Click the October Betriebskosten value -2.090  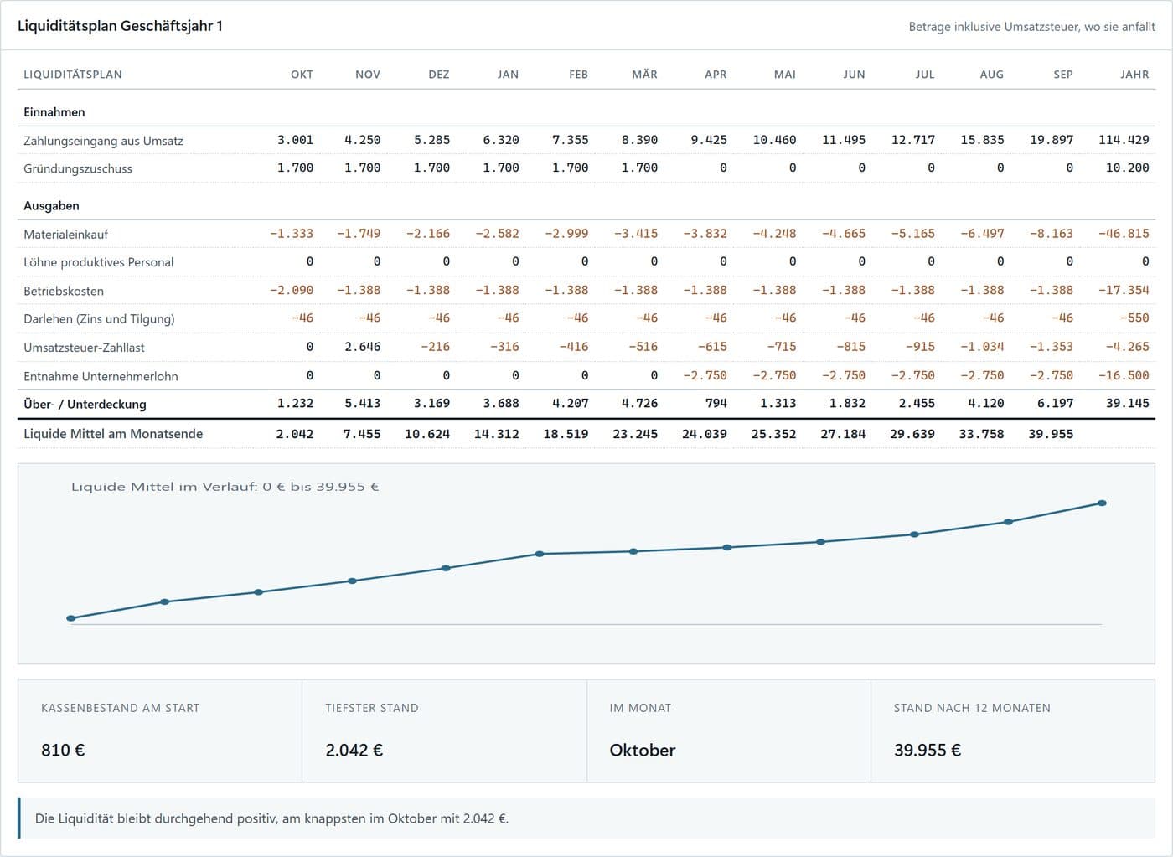tap(291, 290)
